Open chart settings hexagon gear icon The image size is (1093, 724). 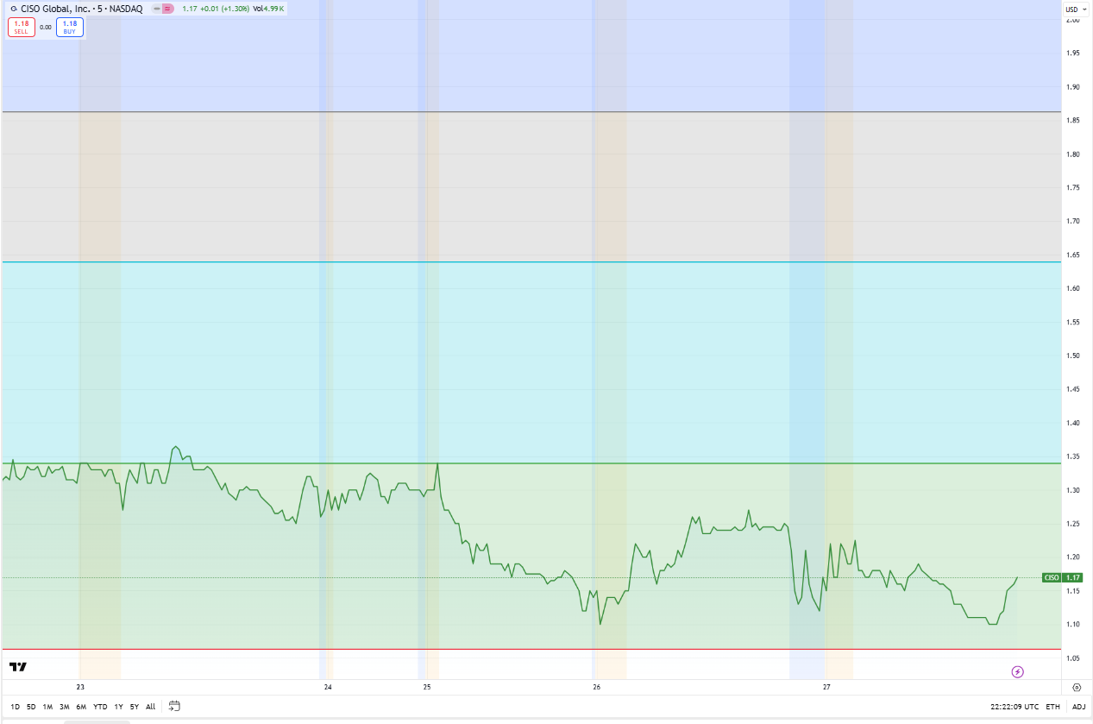click(x=1077, y=688)
